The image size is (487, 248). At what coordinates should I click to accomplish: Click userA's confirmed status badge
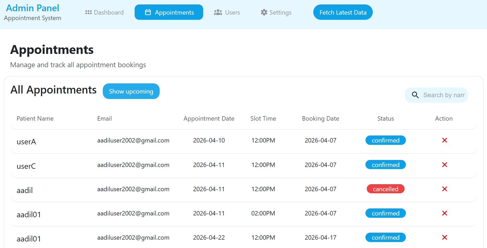pos(386,140)
